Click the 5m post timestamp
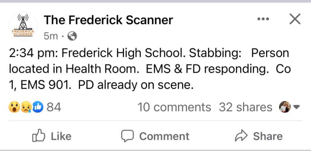 click(x=50, y=36)
